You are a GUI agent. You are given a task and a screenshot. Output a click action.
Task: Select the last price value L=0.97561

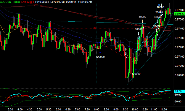[x=28, y=2]
